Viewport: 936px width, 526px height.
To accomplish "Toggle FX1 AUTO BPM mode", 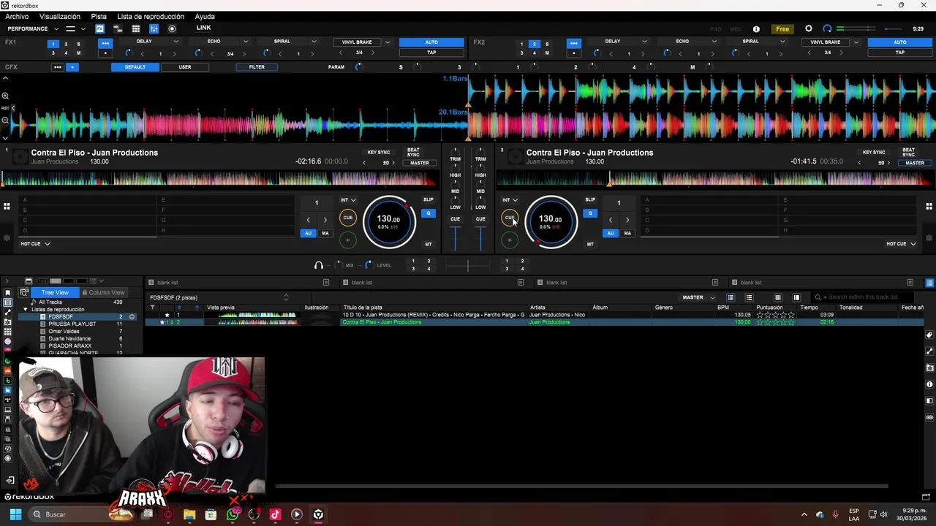I will [x=431, y=42].
